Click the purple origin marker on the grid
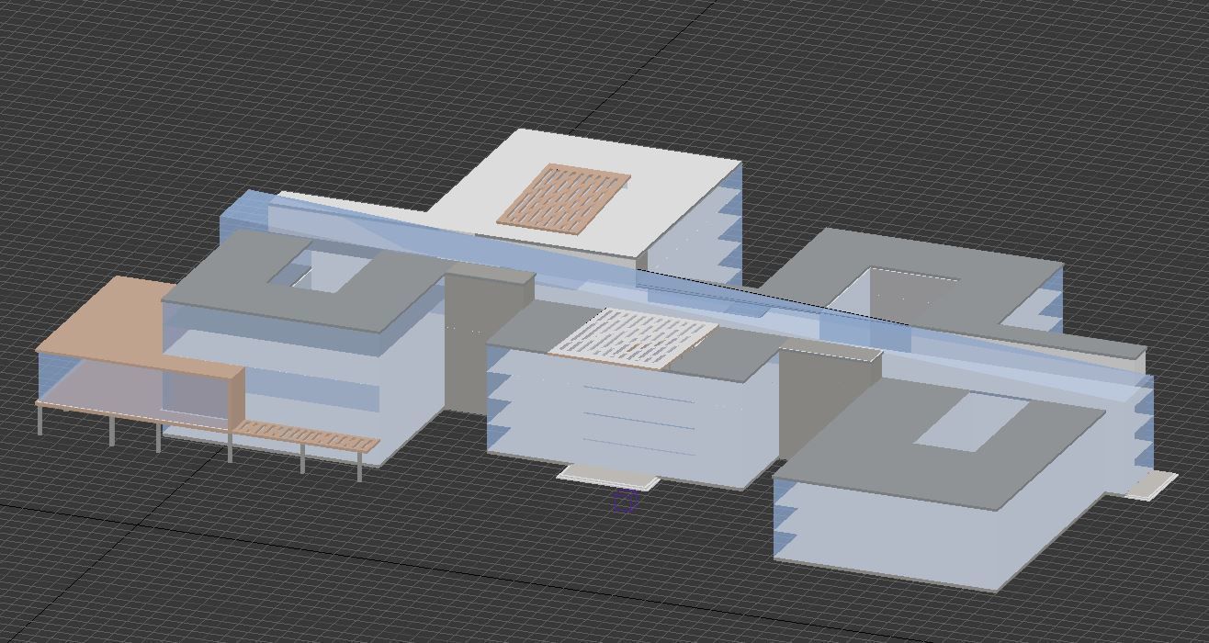 [x=625, y=502]
